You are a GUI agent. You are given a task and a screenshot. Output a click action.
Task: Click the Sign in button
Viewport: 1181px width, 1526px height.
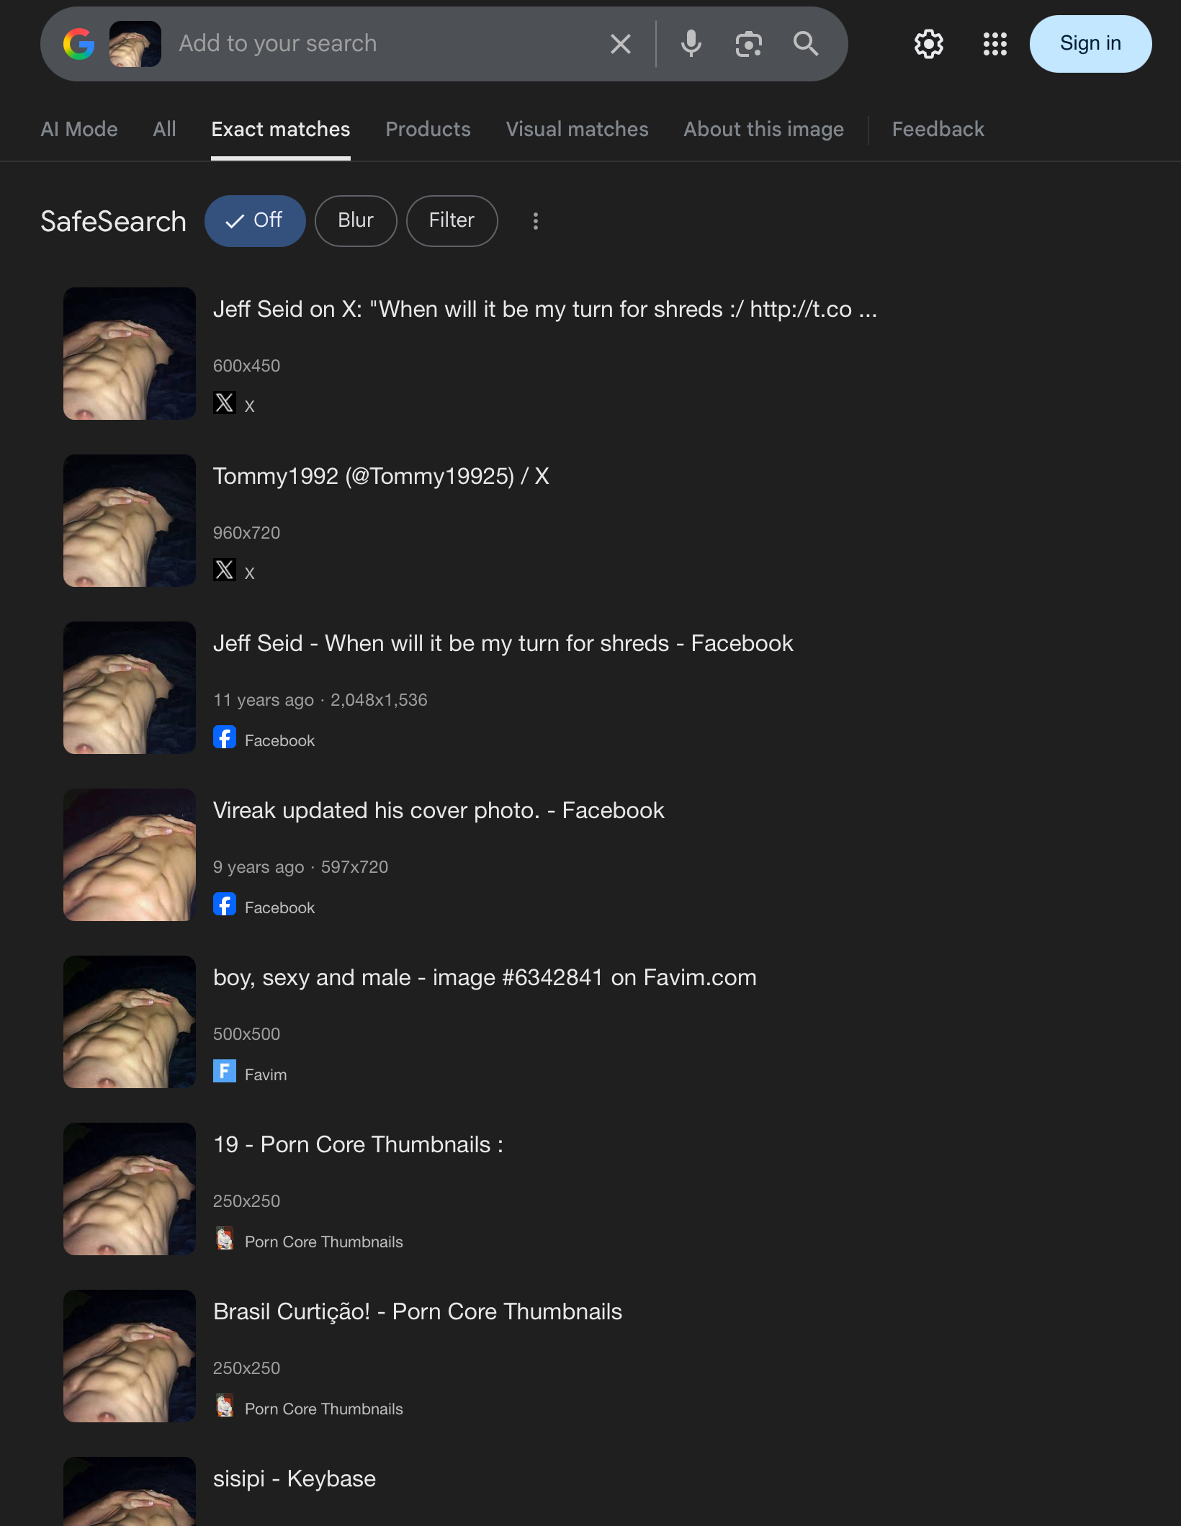(1090, 44)
